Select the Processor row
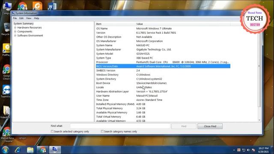274x154 pixels. pyautogui.click(x=163, y=62)
